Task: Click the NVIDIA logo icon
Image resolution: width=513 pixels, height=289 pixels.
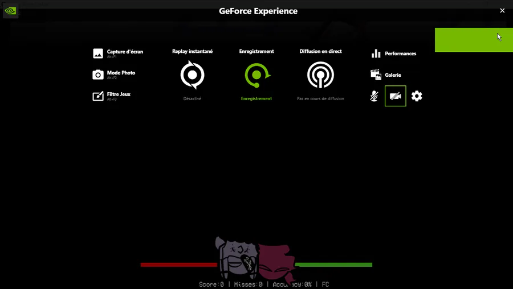Action: 10,11
